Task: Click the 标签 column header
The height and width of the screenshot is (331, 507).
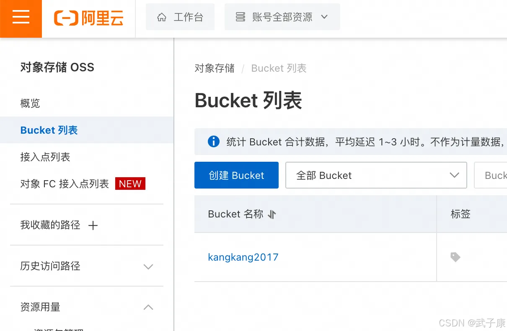Action: tap(460, 214)
